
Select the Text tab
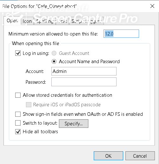pyautogui.click(x=62, y=21)
